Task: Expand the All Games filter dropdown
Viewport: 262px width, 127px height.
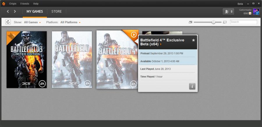Action: [32, 22]
